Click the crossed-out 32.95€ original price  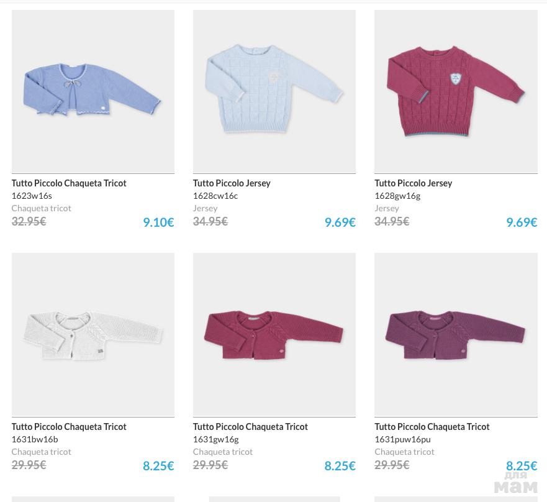click(29, 221)
